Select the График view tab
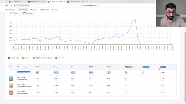The image size is (186, 104). pos(14,13)
